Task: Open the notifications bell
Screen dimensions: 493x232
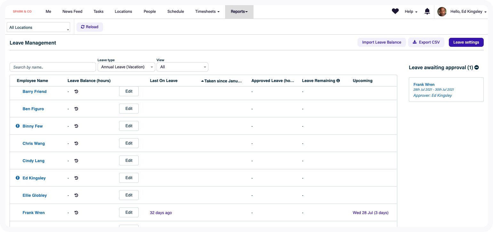Action: [427, 12]
